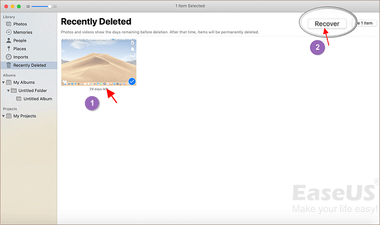Click the People silhouette icon
The image size is (380, 225).
pos(9,40)
